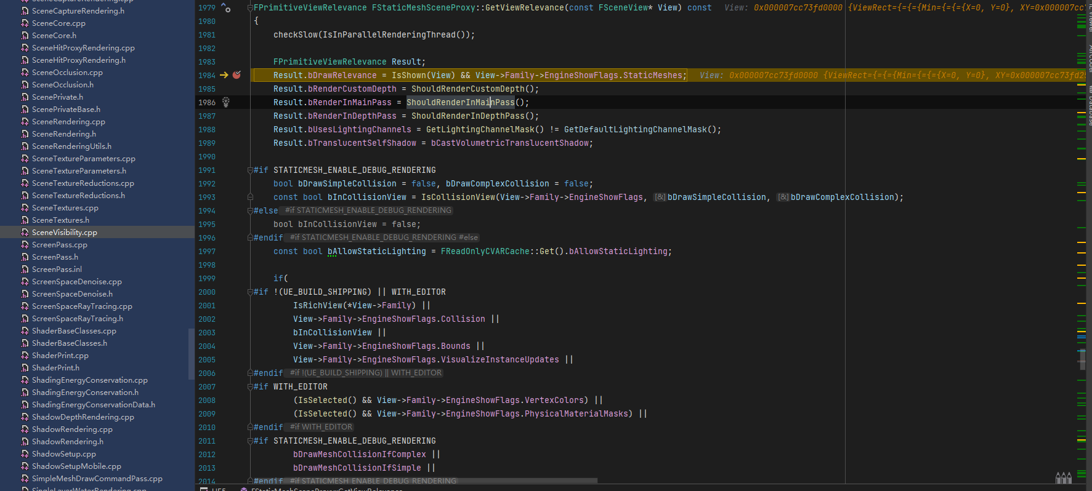The width and height of the screenshot is (1092, 491).
Task: Click IsRichView on line 2001
Action: (x=317, y=305)
